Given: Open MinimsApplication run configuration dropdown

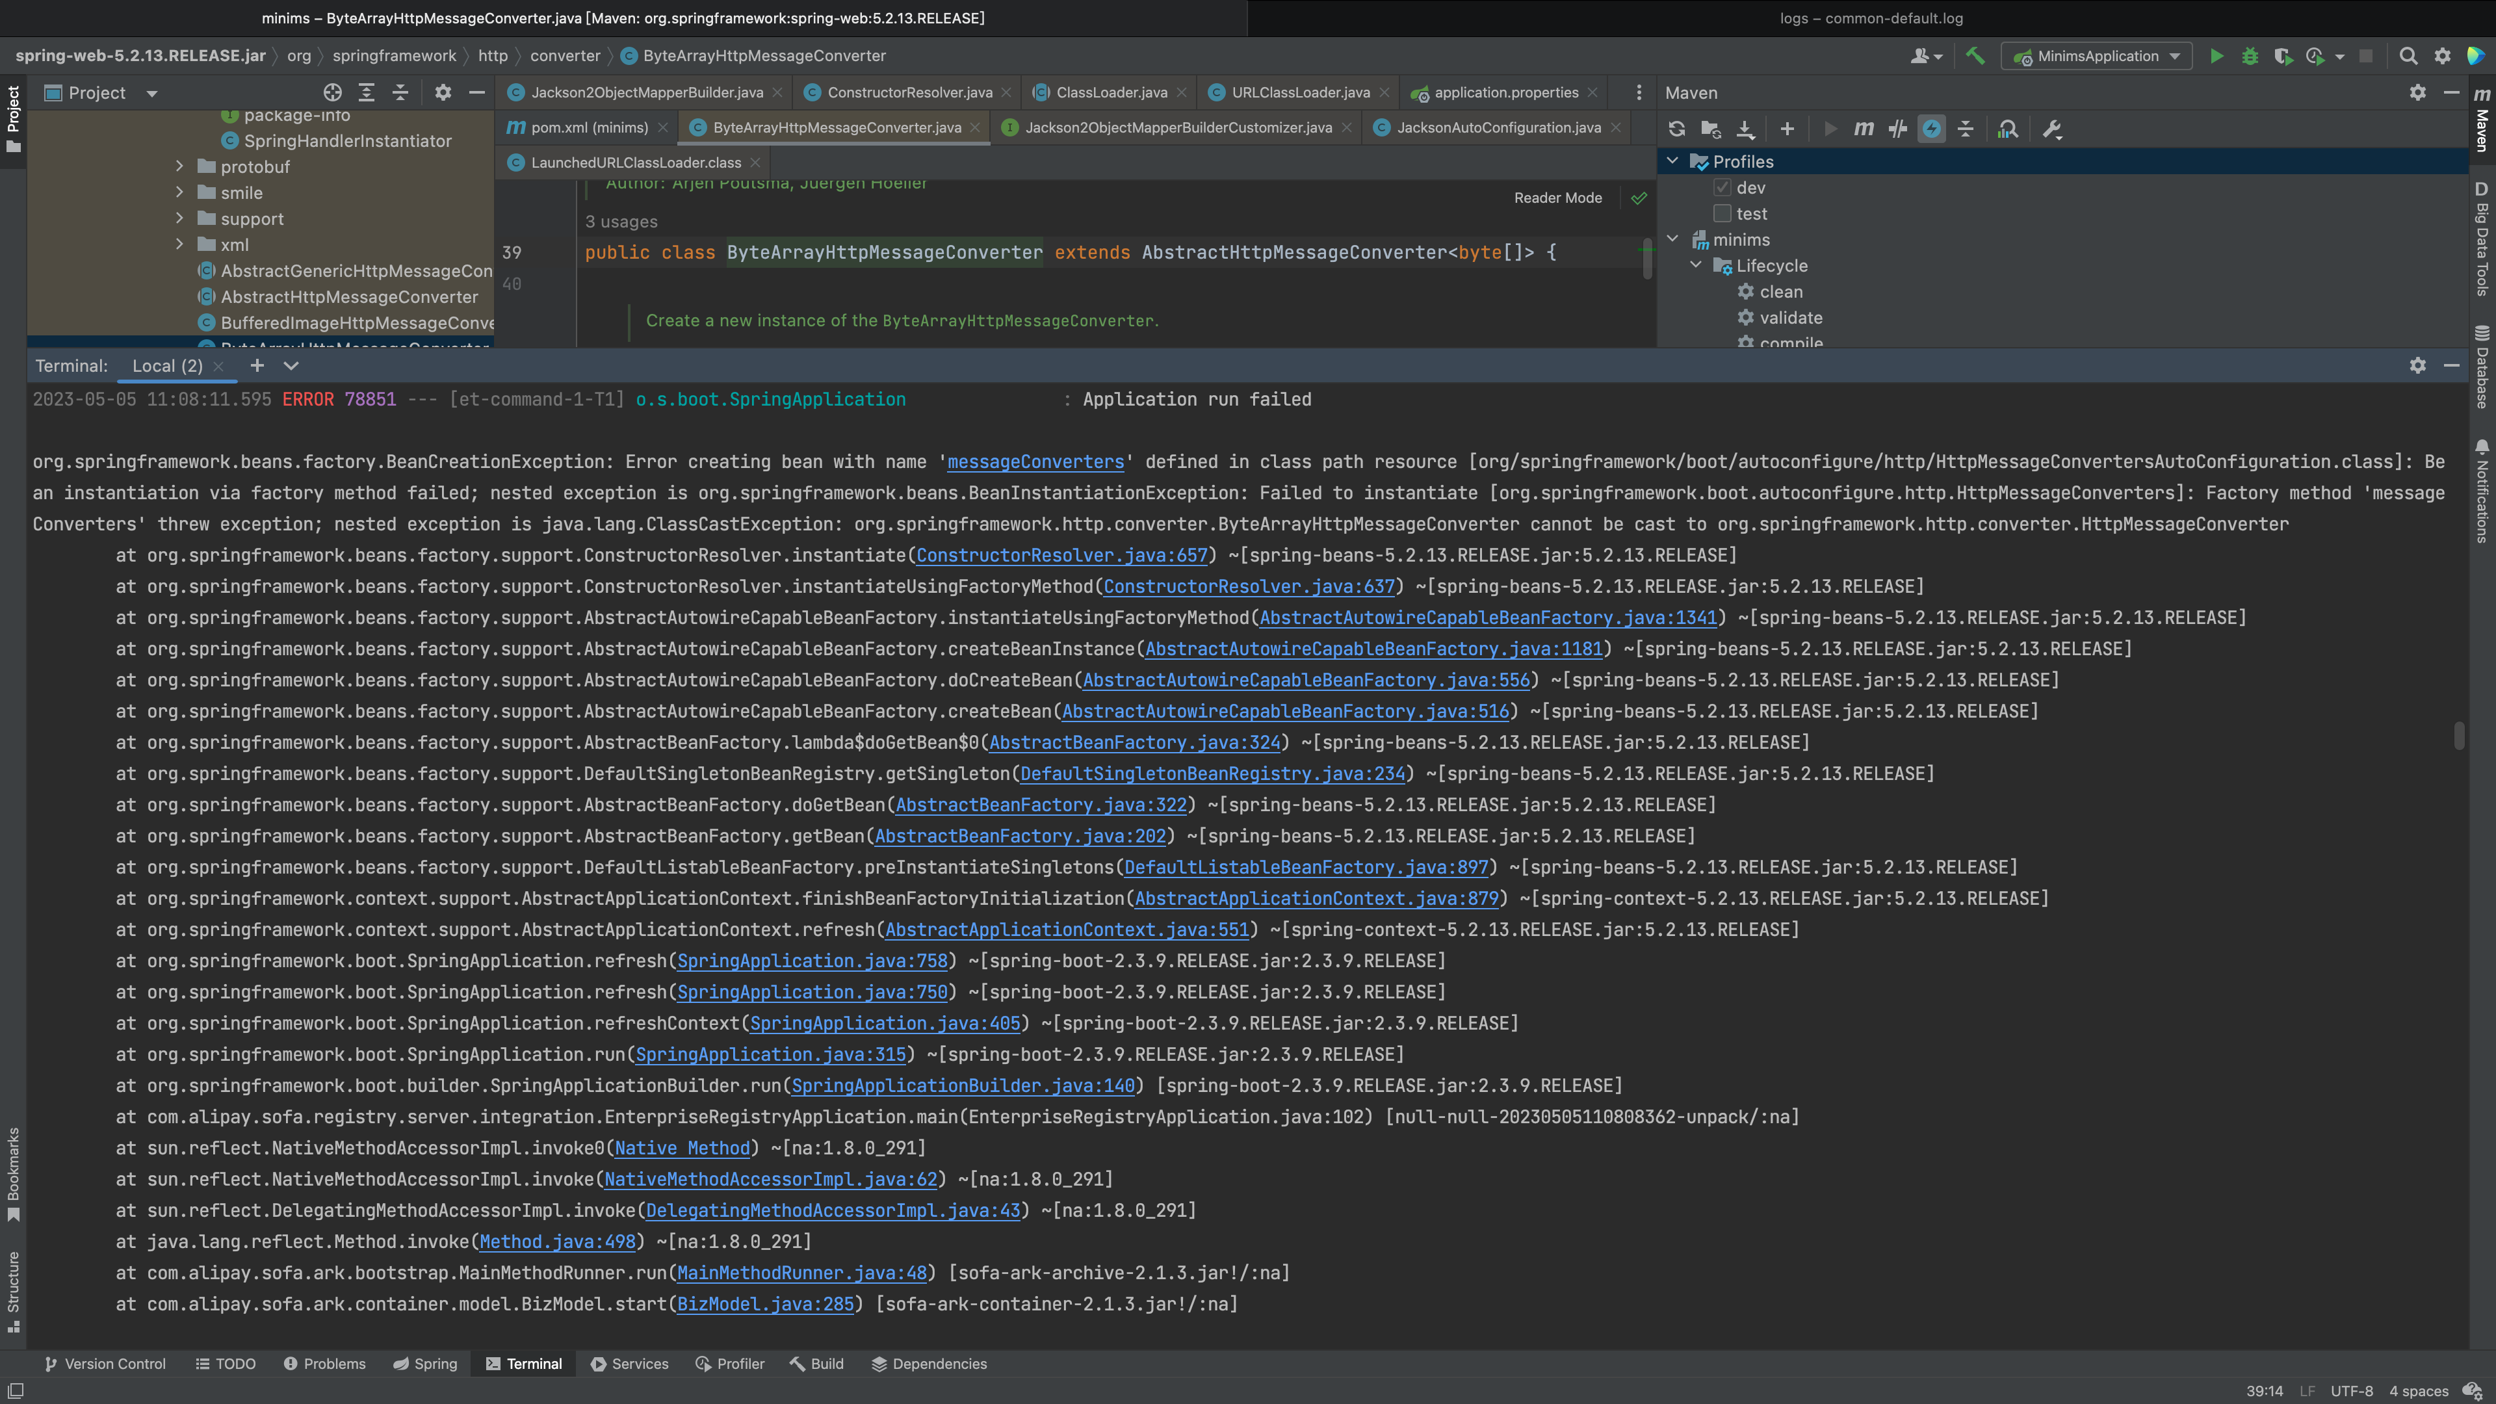Looking at the screenshot, I should click(2174, 56).
